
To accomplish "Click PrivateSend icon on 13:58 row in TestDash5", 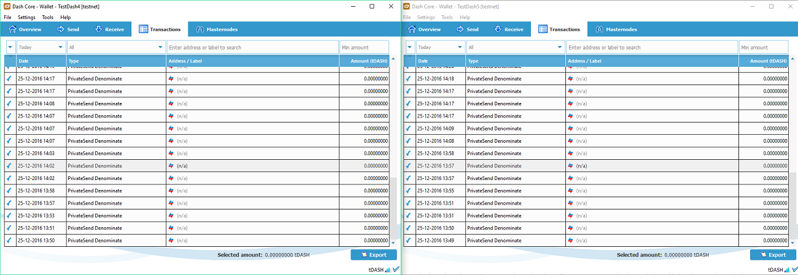I will [x=570, y=153].
